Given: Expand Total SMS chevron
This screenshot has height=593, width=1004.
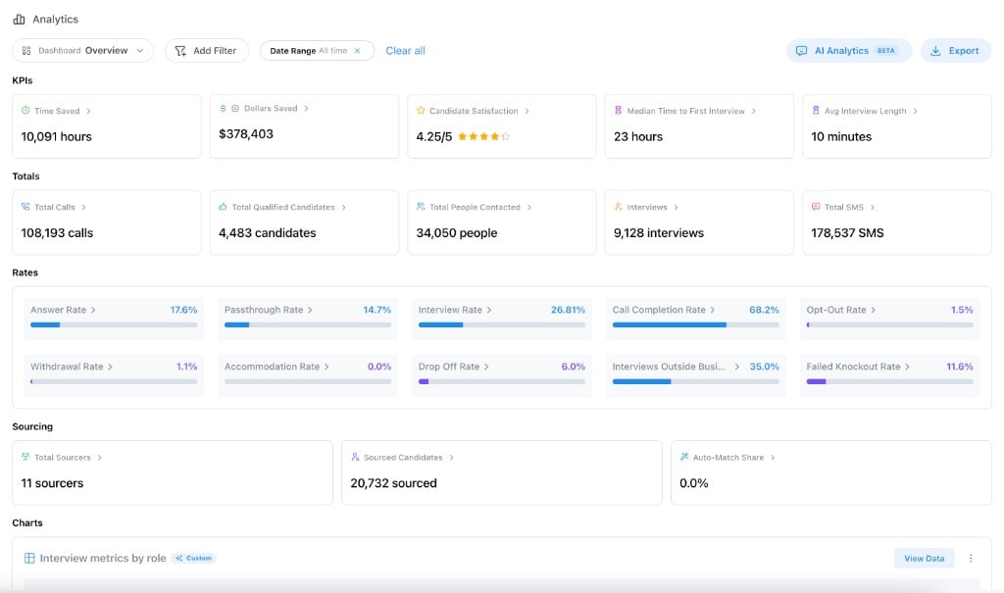Looking at the screenshot, I should click(x=873, y=207).
